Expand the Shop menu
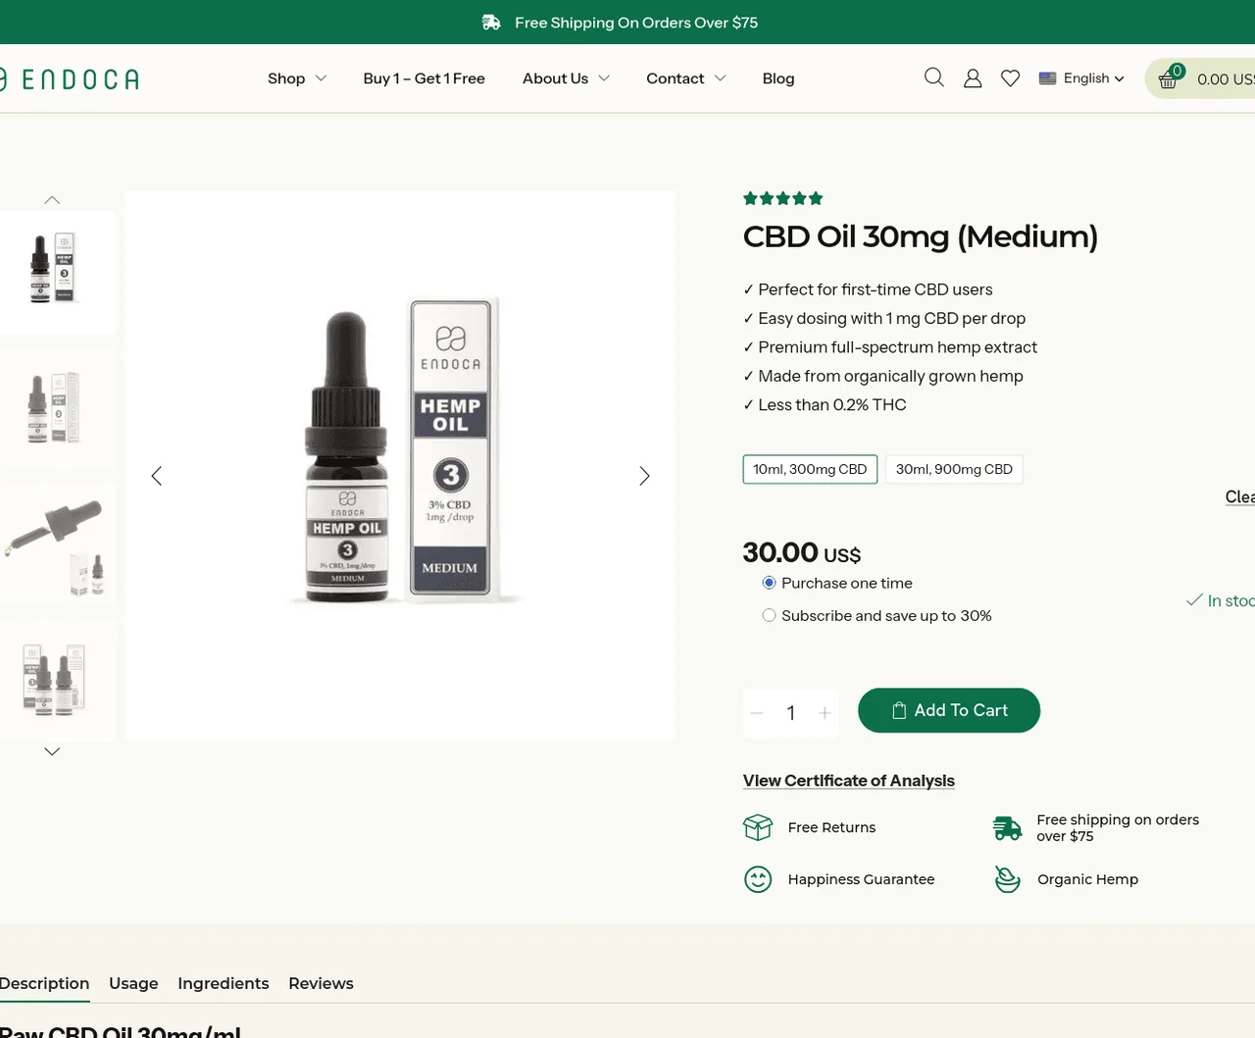This screenshot has width=1255, height=1038. tap(297, 78)
